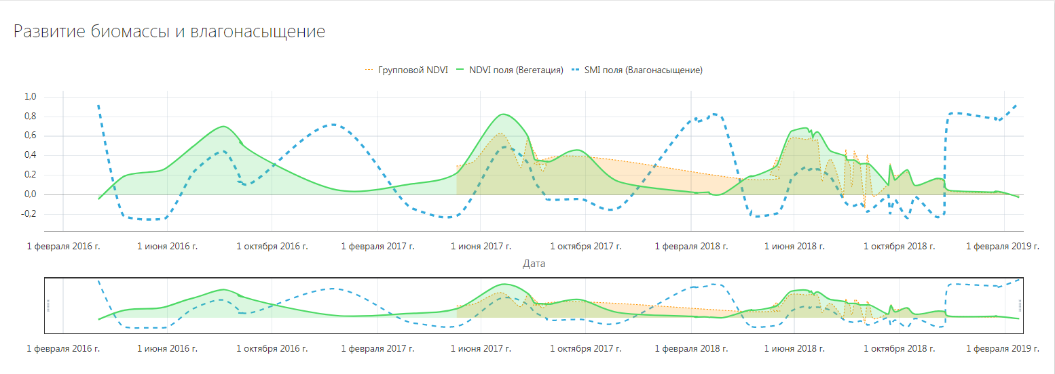The height and width of the screenshot is (374, 1055).
Task: Click the blue SMI peak near February 2018
Action: click(714, 114)
